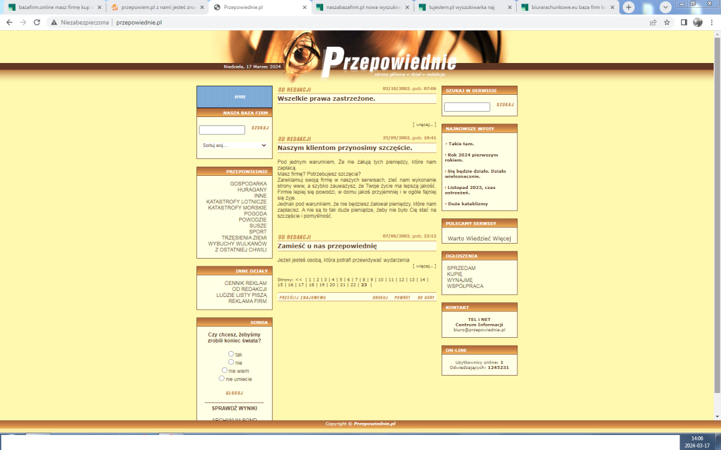The width and height of the screenshot is (721, 450).
Task: Select the 'nie wiem' poll option
Action: tap(225, 370)
